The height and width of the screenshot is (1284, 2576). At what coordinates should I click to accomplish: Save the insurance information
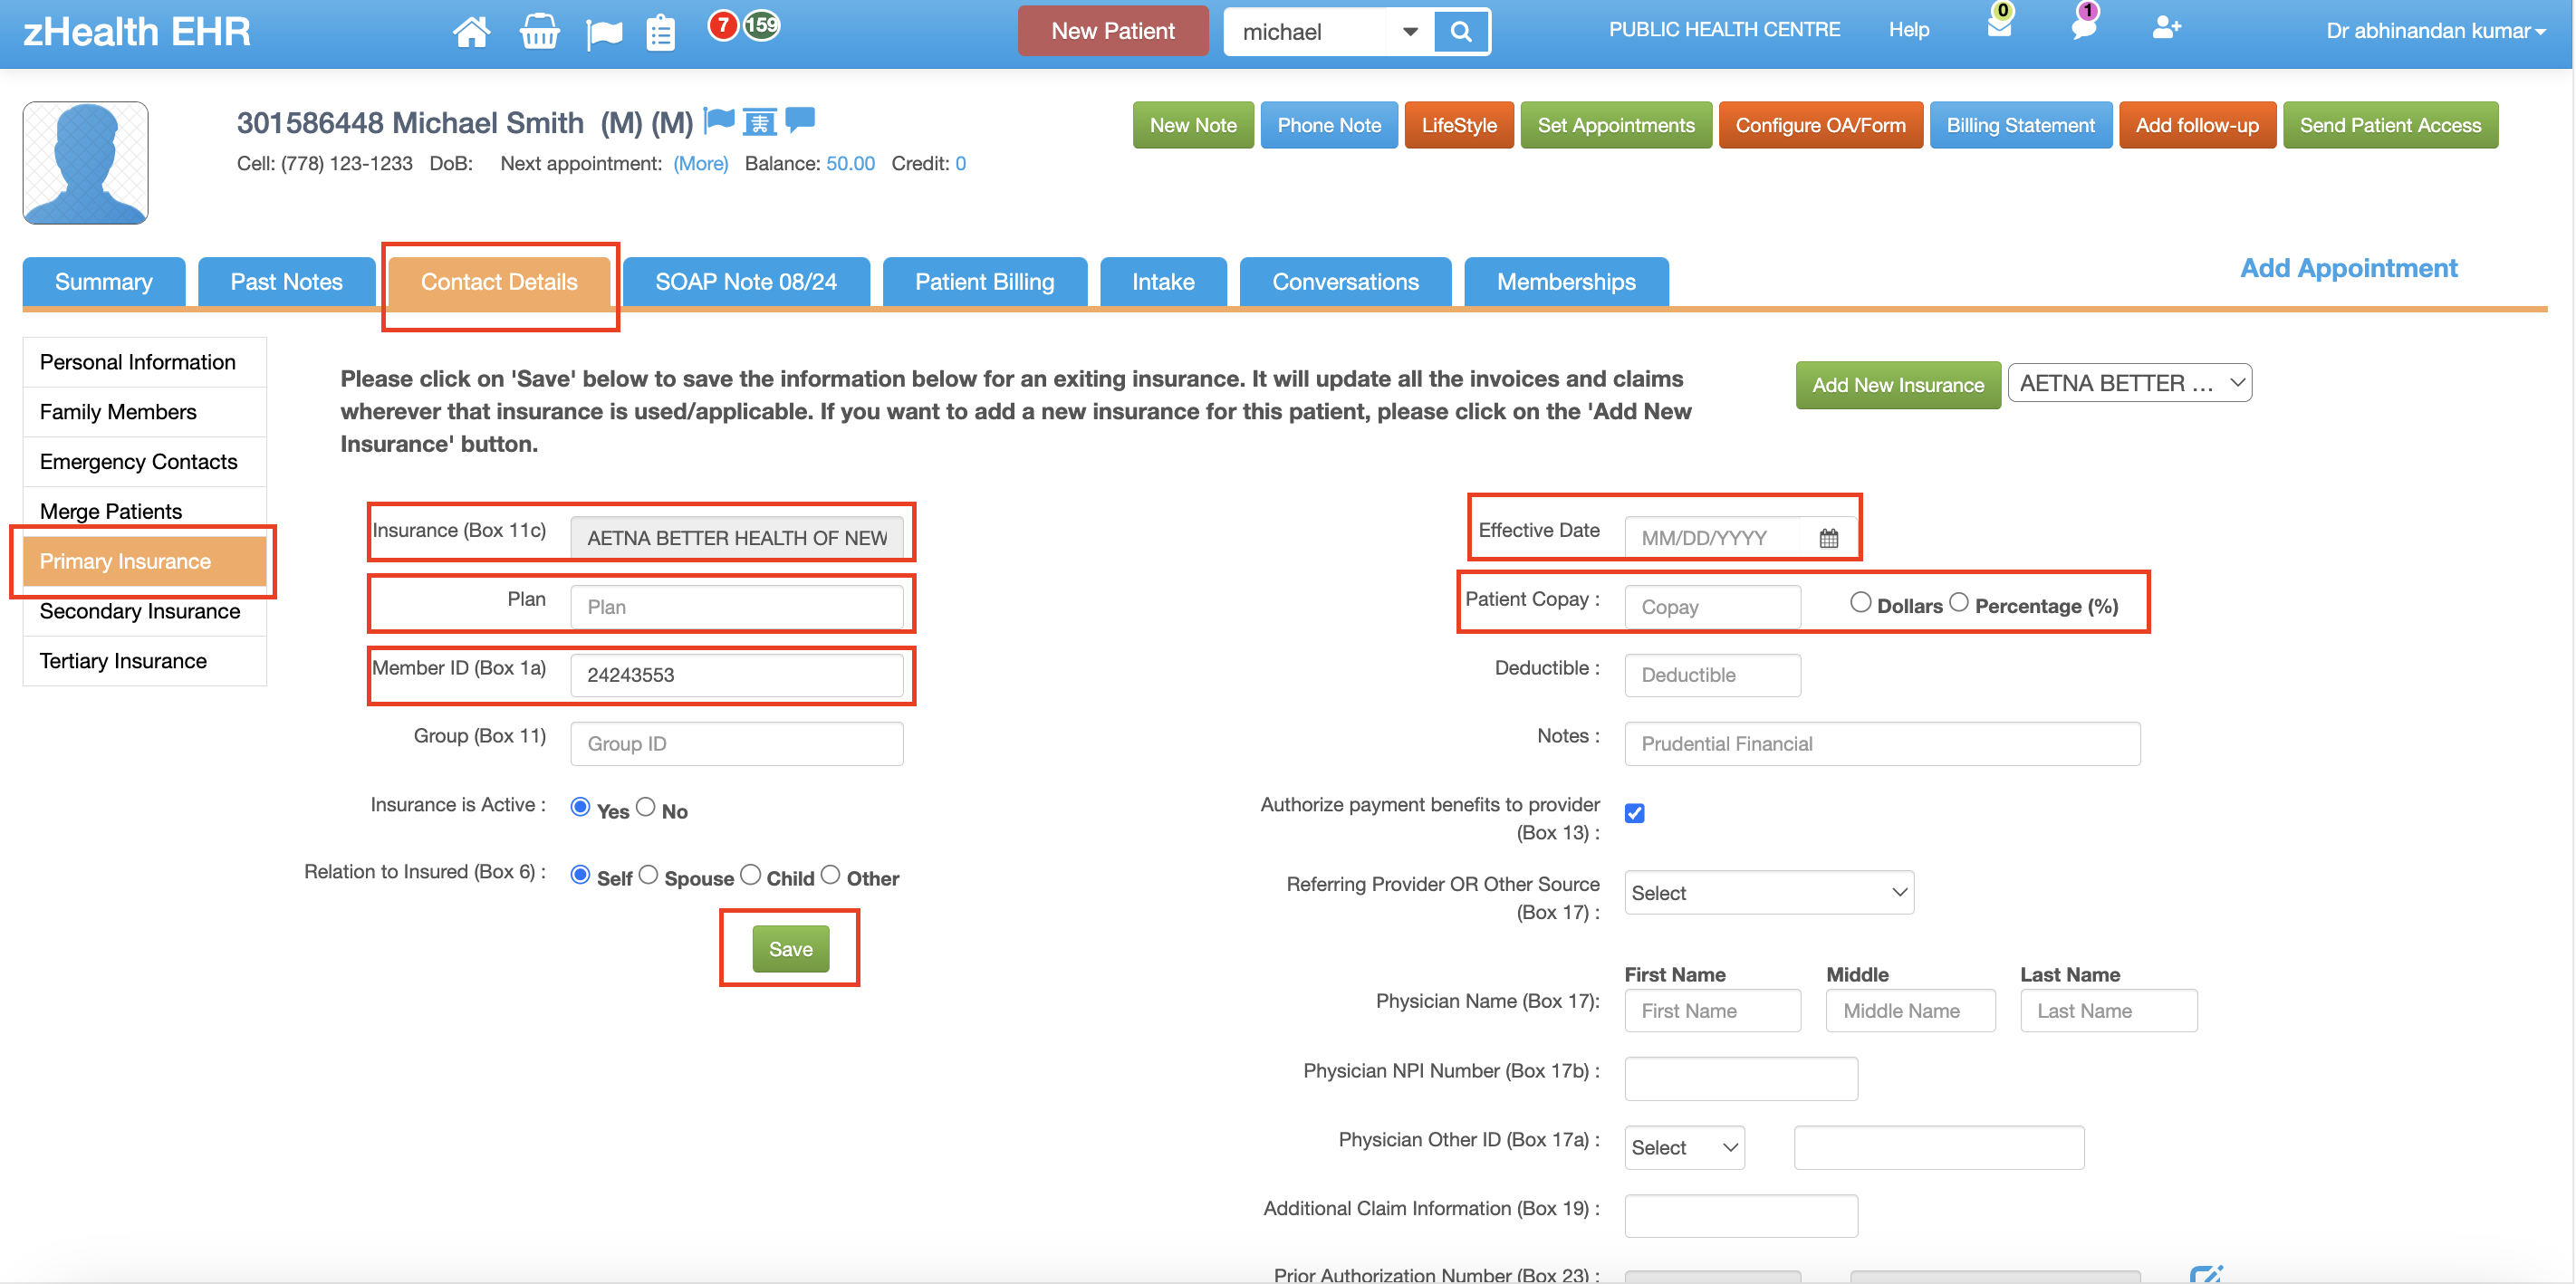tap(790, 949)
